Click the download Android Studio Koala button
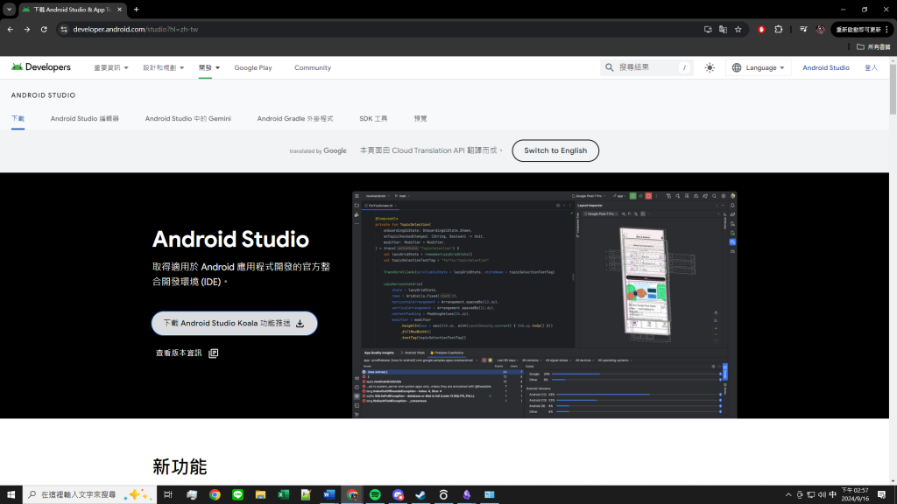The image size is (897, 504). [x=235, y=324]
